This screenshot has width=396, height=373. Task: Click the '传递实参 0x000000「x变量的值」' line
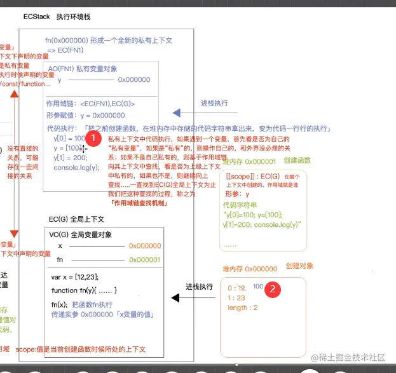(103, 315)
